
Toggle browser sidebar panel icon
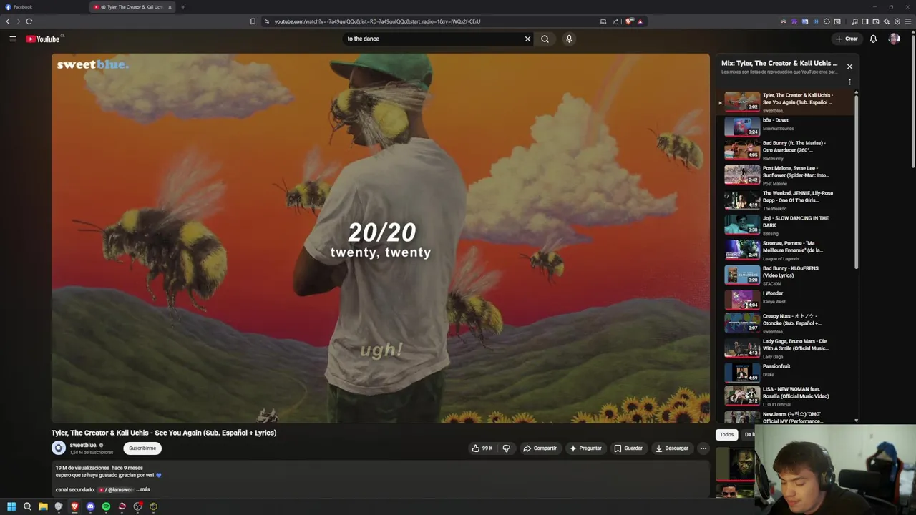pyautogui.click(x=864, y=21)
